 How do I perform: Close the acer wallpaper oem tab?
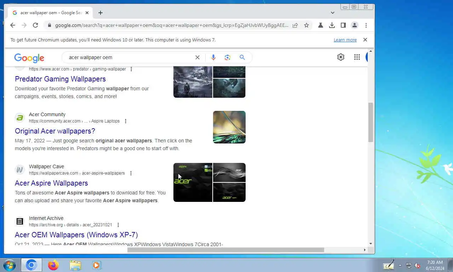pyautogui.click(x=87, y=13)
